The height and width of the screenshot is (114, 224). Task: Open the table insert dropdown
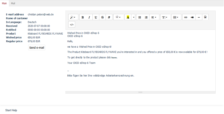[176, 17]
